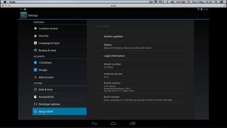Click the Android version entry
This screenshot has width=227, height=128.
tap(140, 75)
